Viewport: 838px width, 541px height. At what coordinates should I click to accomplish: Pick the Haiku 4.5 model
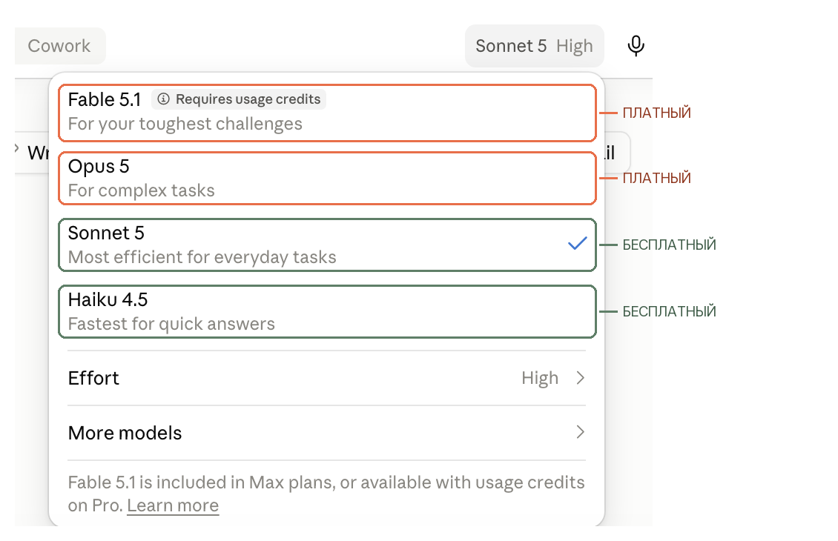pyautogui.click(x=327, y=312)
